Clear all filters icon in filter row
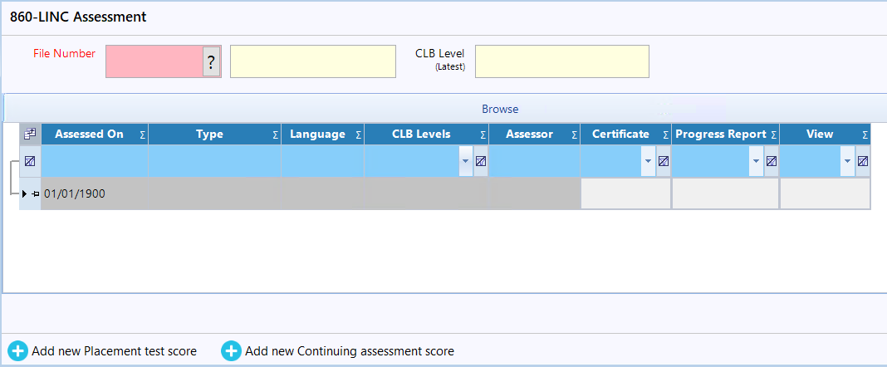 coord(30,161)
